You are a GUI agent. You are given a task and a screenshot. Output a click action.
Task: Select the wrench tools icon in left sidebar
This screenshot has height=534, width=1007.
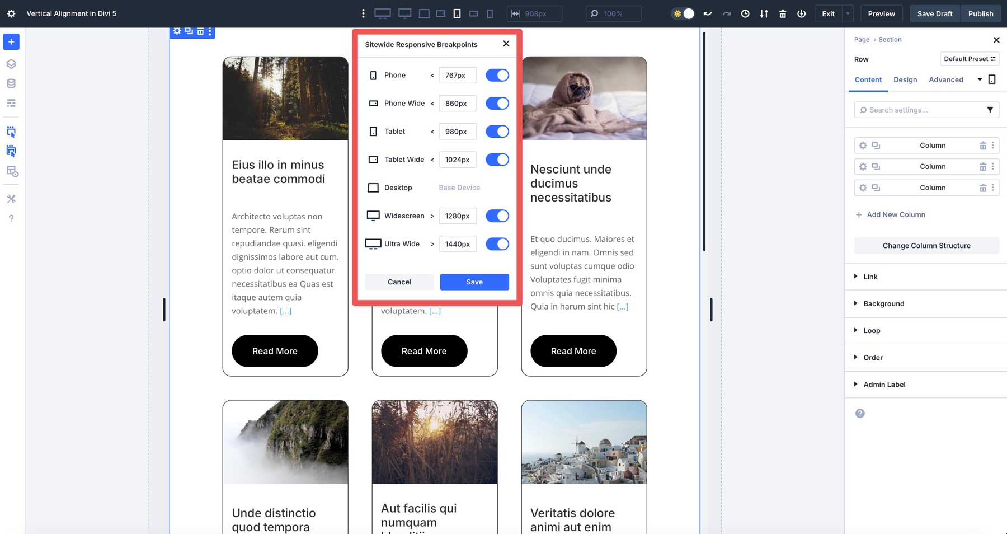point(11,199)
